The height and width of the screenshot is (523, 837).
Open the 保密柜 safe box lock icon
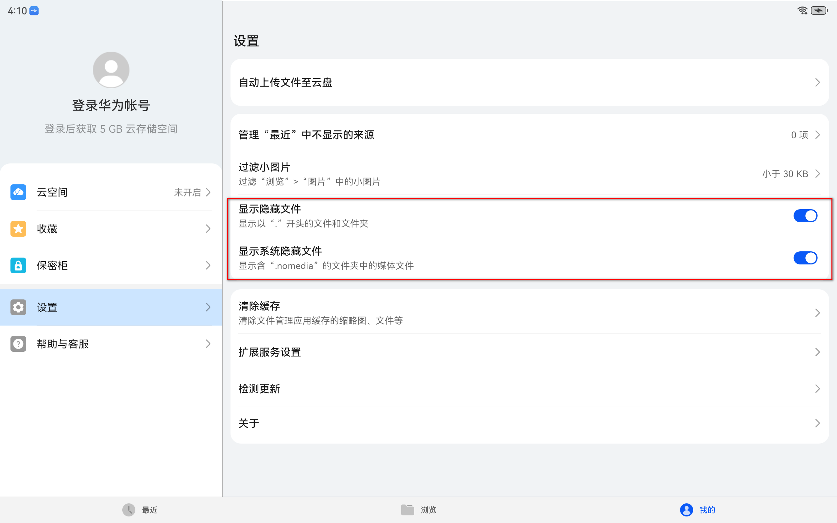(18, 265)
